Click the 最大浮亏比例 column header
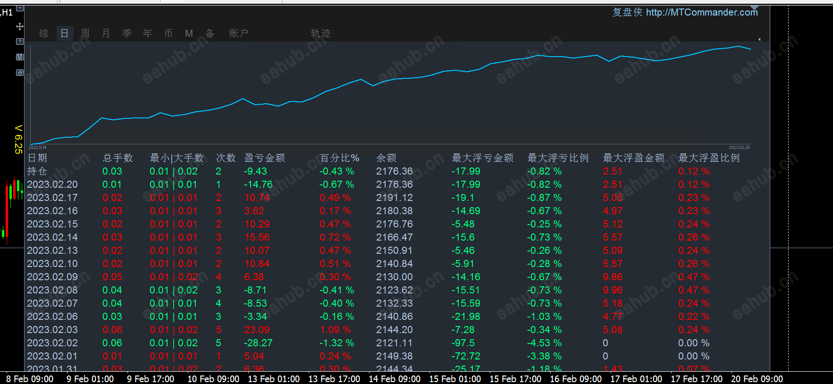 [558, 158]
